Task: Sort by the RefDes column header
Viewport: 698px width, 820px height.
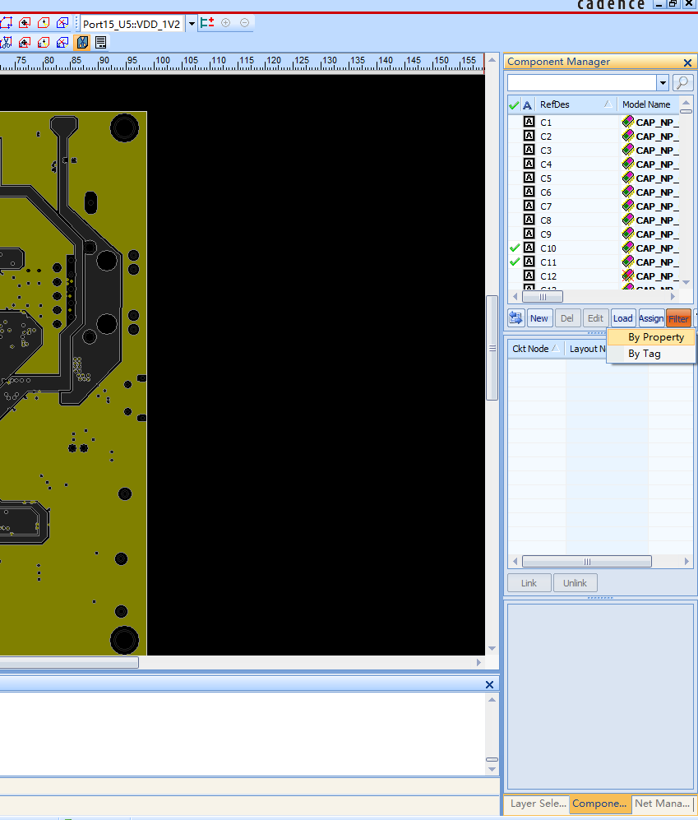Action: click(576, 104)
